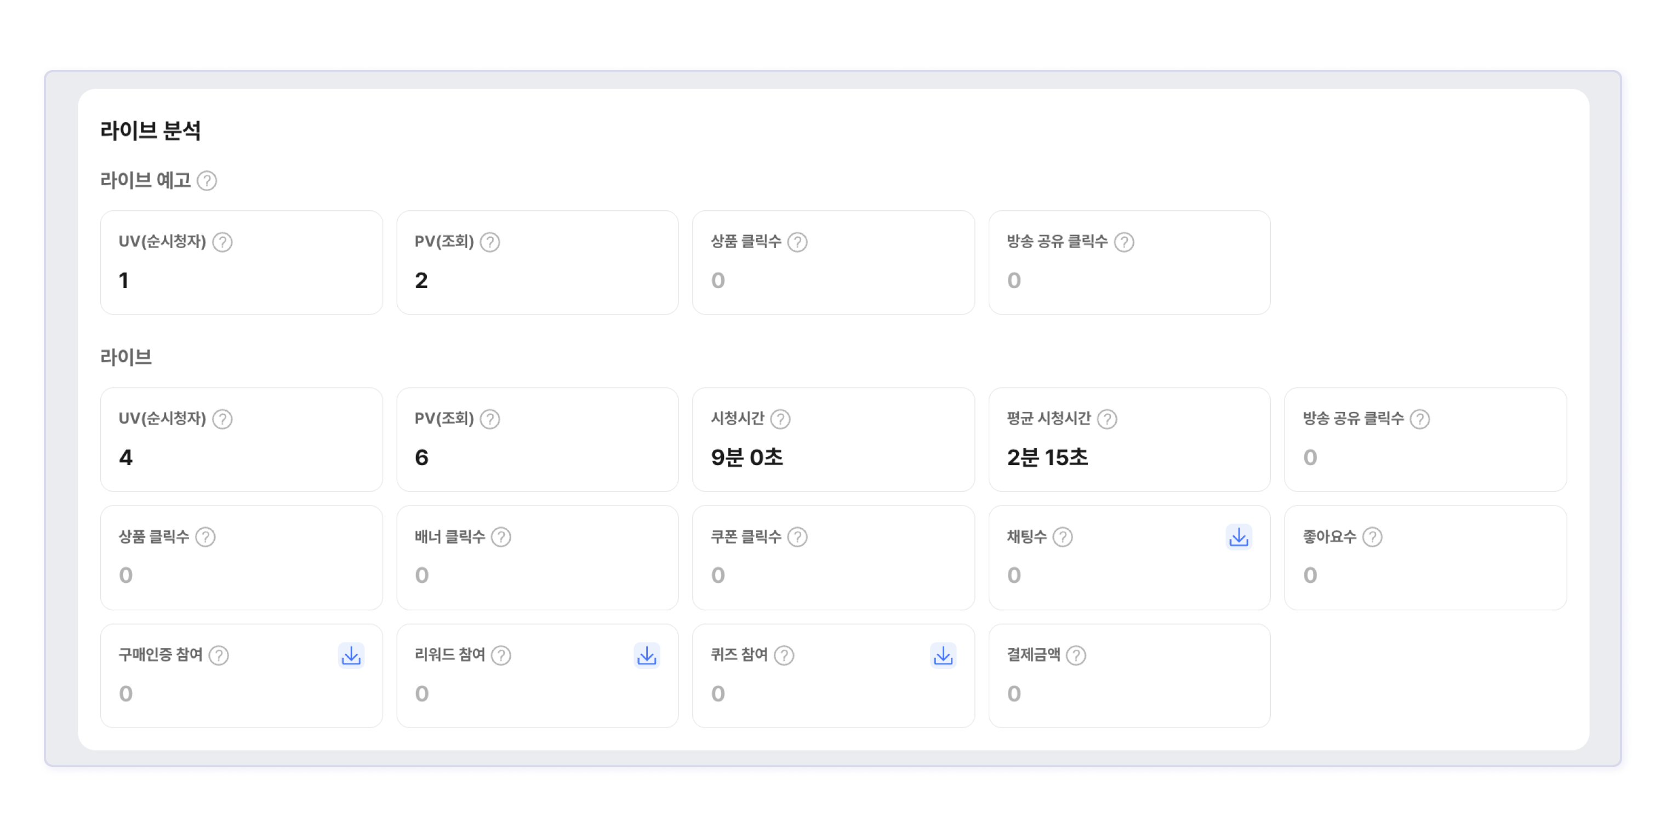1666x837 pixels.
Task: Click help icon for 채팅수
Action: (1062, 537)
